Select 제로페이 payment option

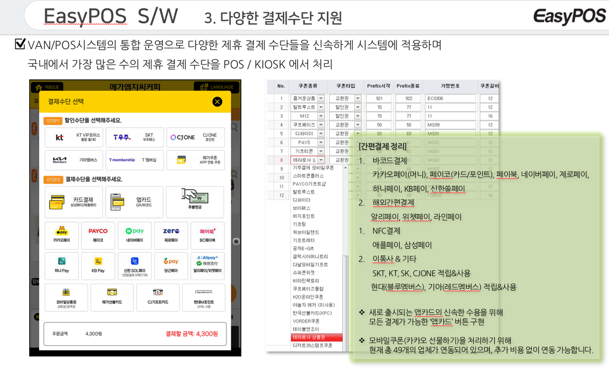tap(171, 235)
